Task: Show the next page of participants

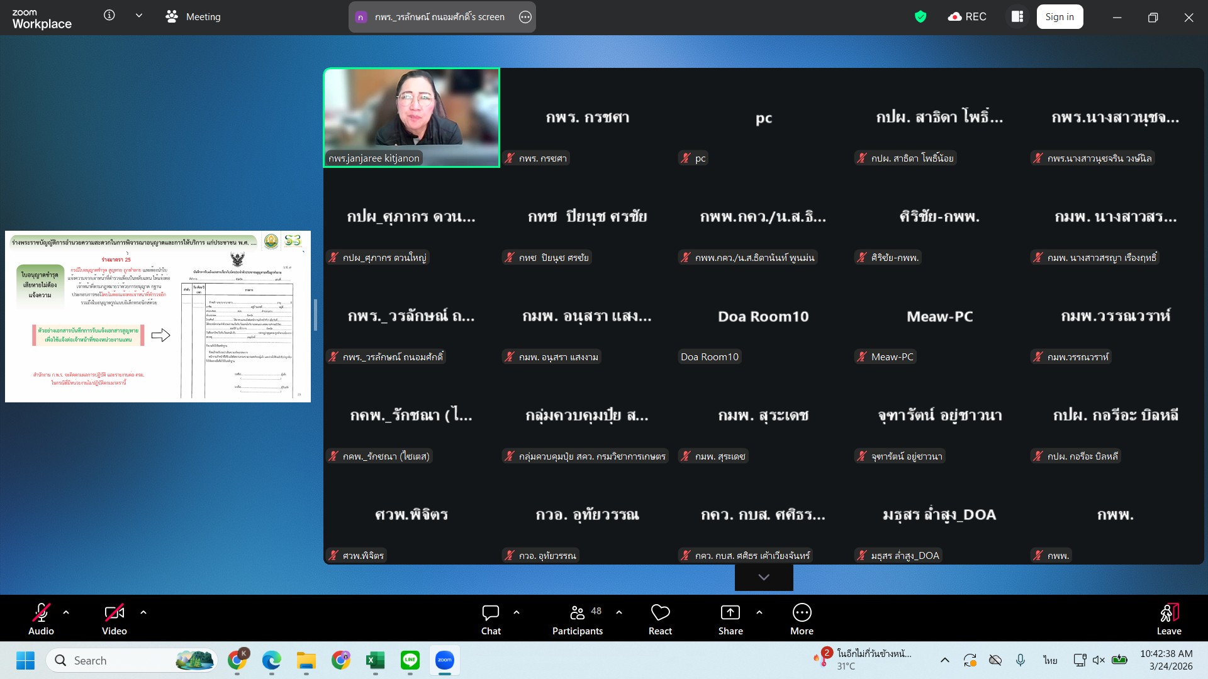Action: (764, 577)
